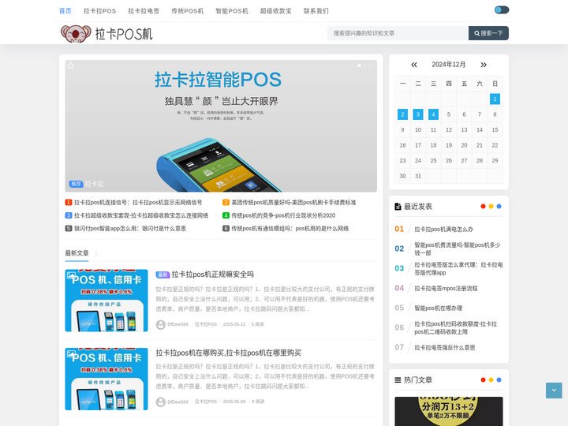Go to previous month in calendar

click(414, 65)
